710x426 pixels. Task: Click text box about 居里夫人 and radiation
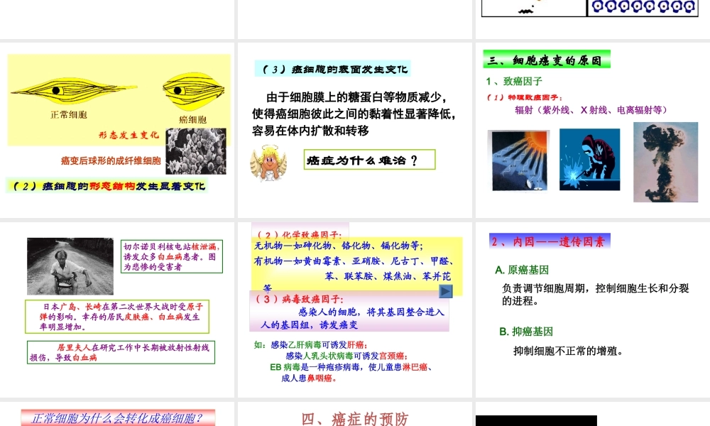pyautogui.click(x=121, y=352)
